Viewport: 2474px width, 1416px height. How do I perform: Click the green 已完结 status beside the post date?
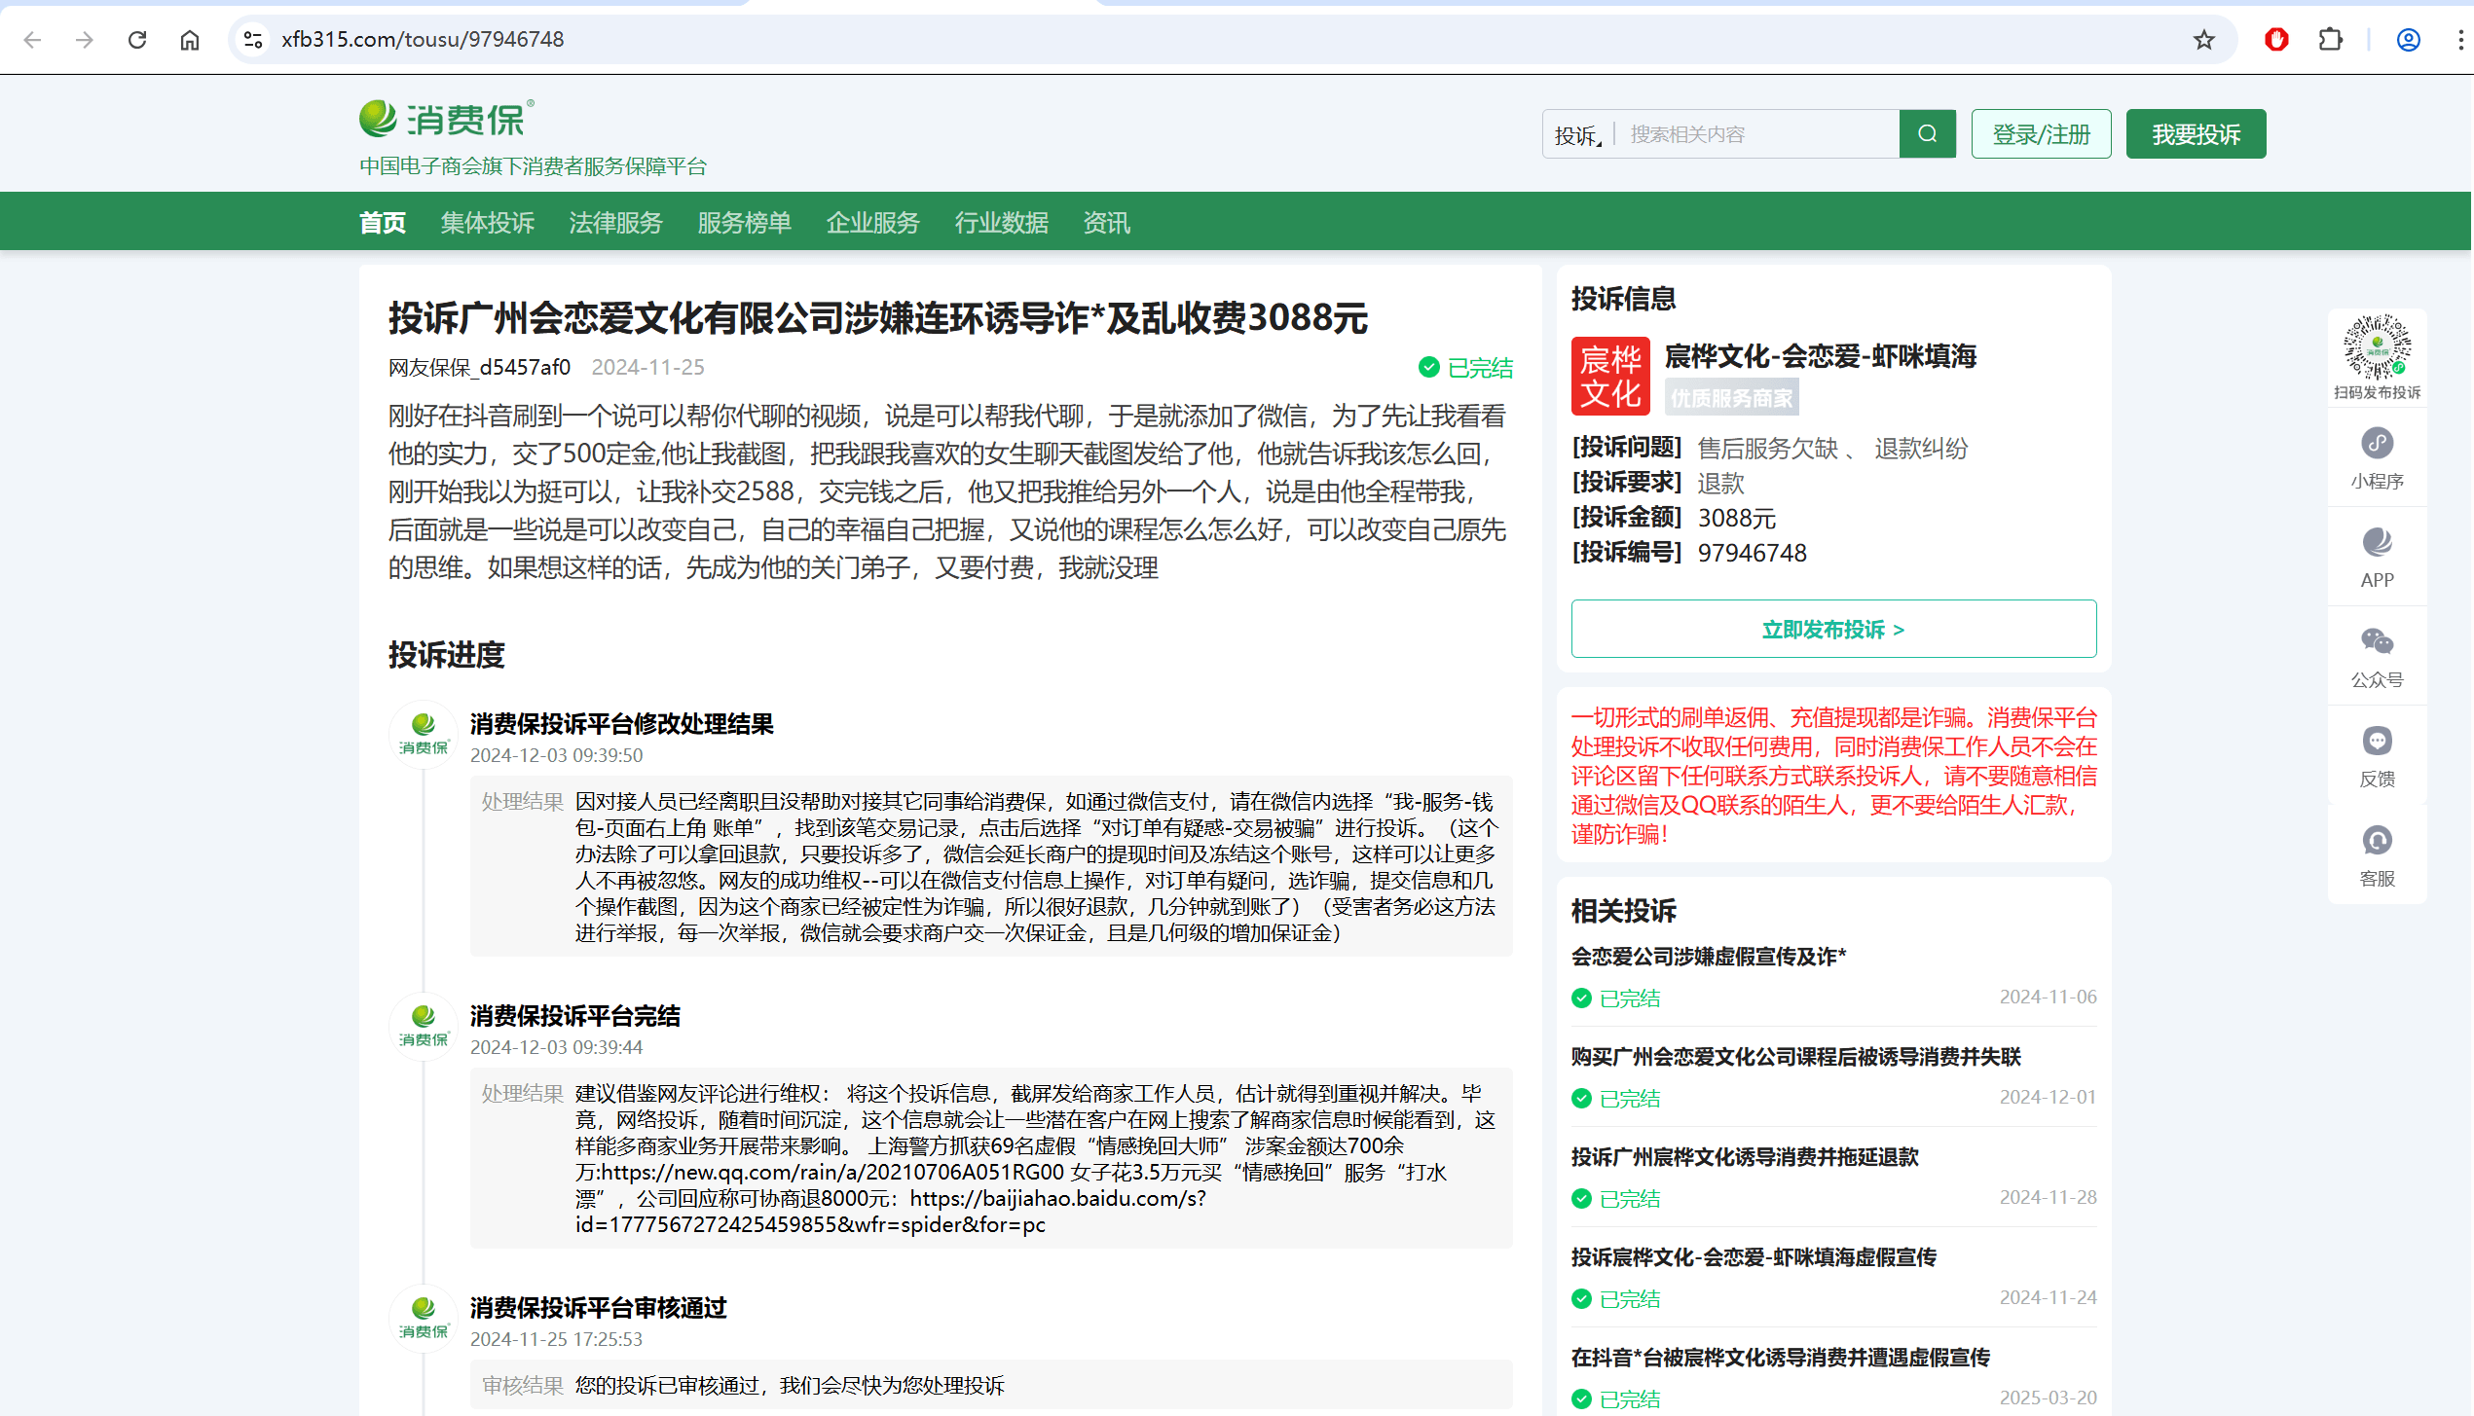coord(1466,368)
